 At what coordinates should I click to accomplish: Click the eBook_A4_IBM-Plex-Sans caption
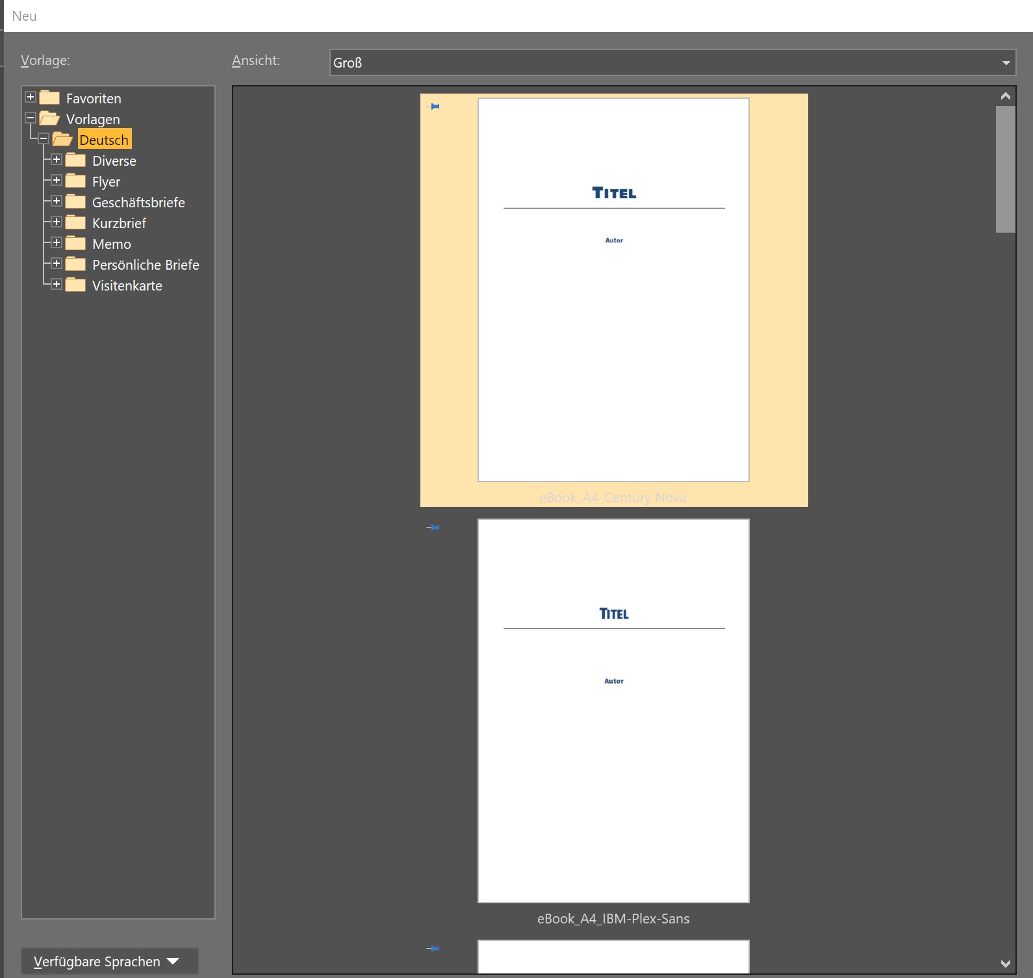pyautogui.click(x=613, y=919)
